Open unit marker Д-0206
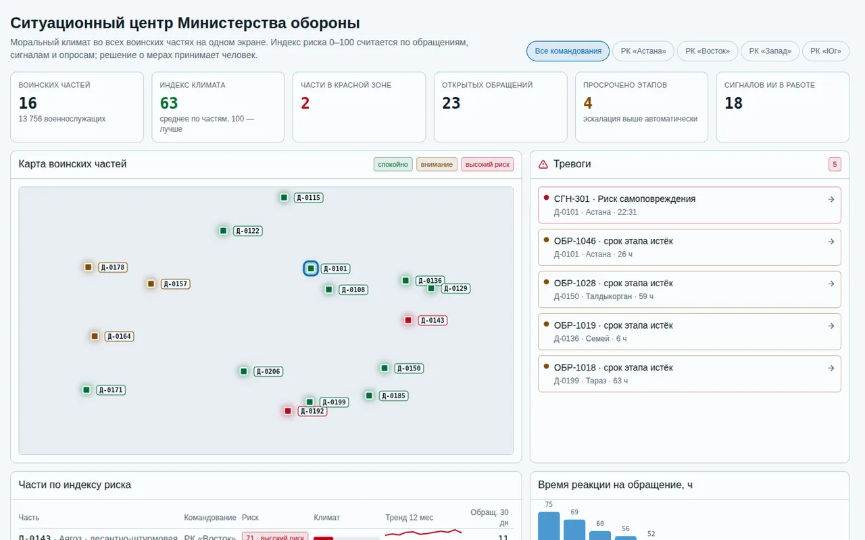865x540 pixels. click(243, 371)
